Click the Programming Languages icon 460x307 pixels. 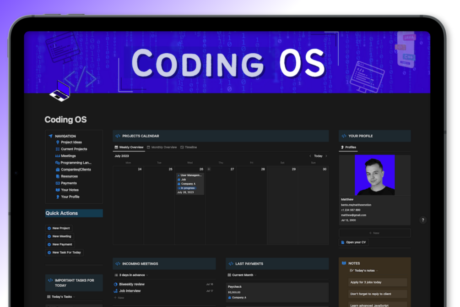click(x=58, y=163)
